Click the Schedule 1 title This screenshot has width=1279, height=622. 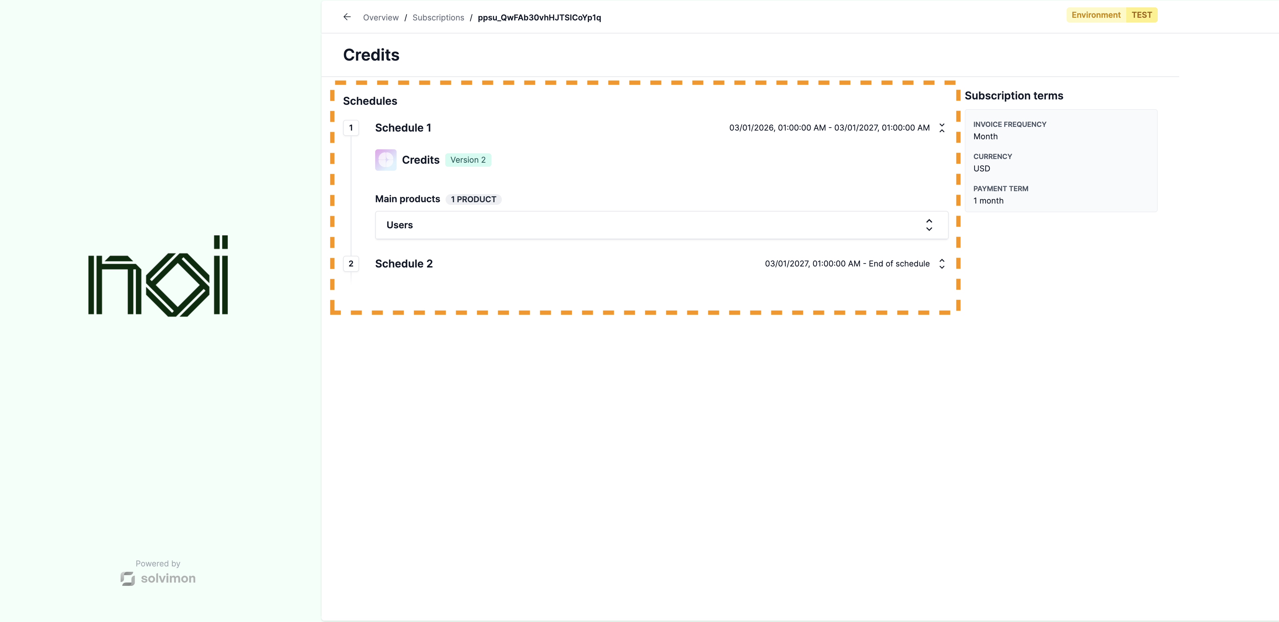[403, 128]
